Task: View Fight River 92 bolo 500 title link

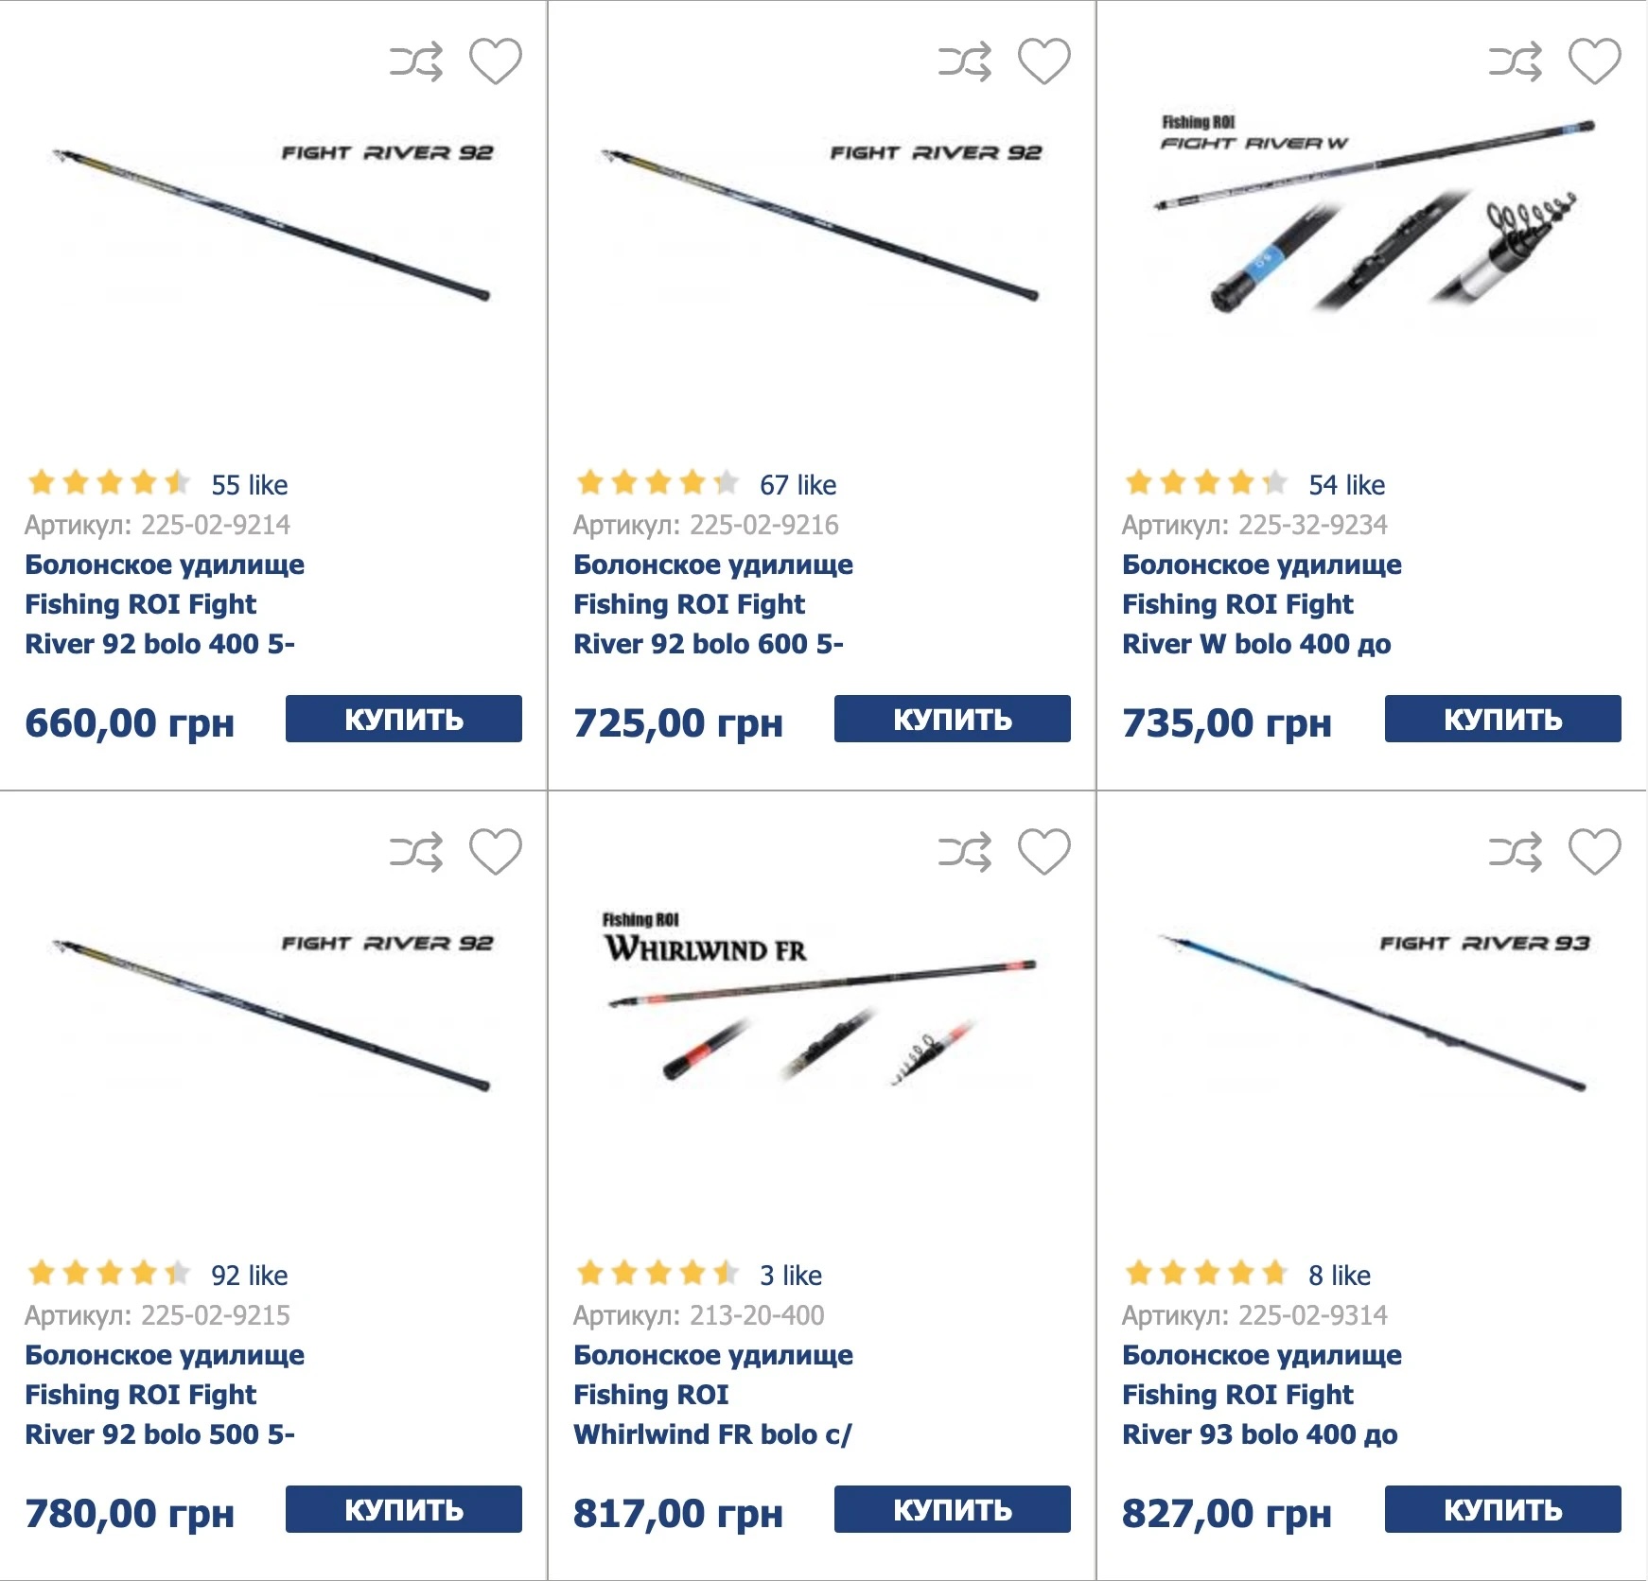Action: click(x=165, y=1395)
